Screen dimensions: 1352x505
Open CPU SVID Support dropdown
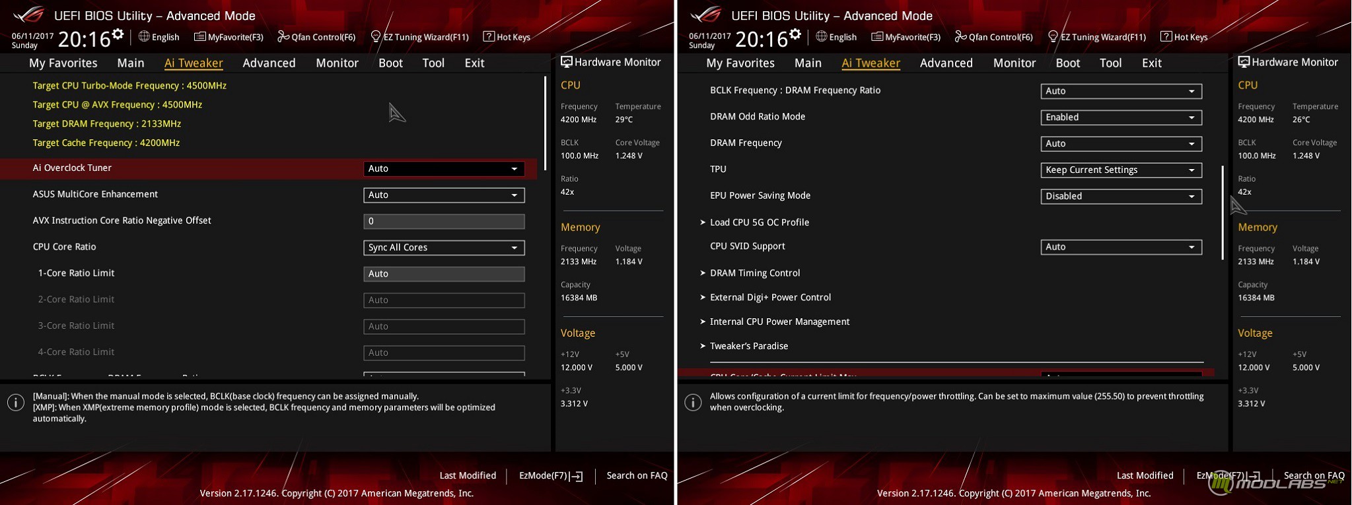point(1121,247)
